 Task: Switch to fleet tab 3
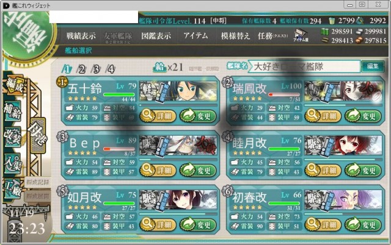[96, 69]
